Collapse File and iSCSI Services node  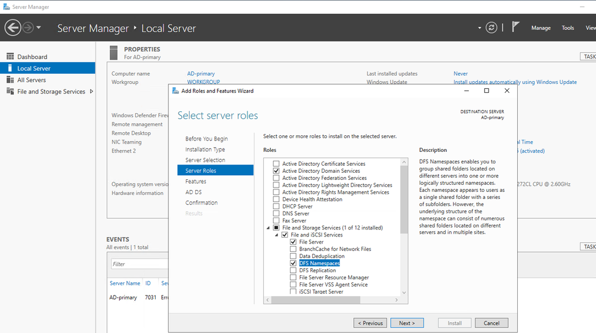(x=277, y=235)
